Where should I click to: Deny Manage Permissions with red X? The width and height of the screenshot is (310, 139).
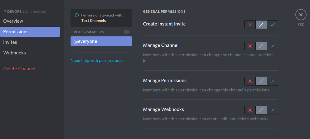point(250,81)
